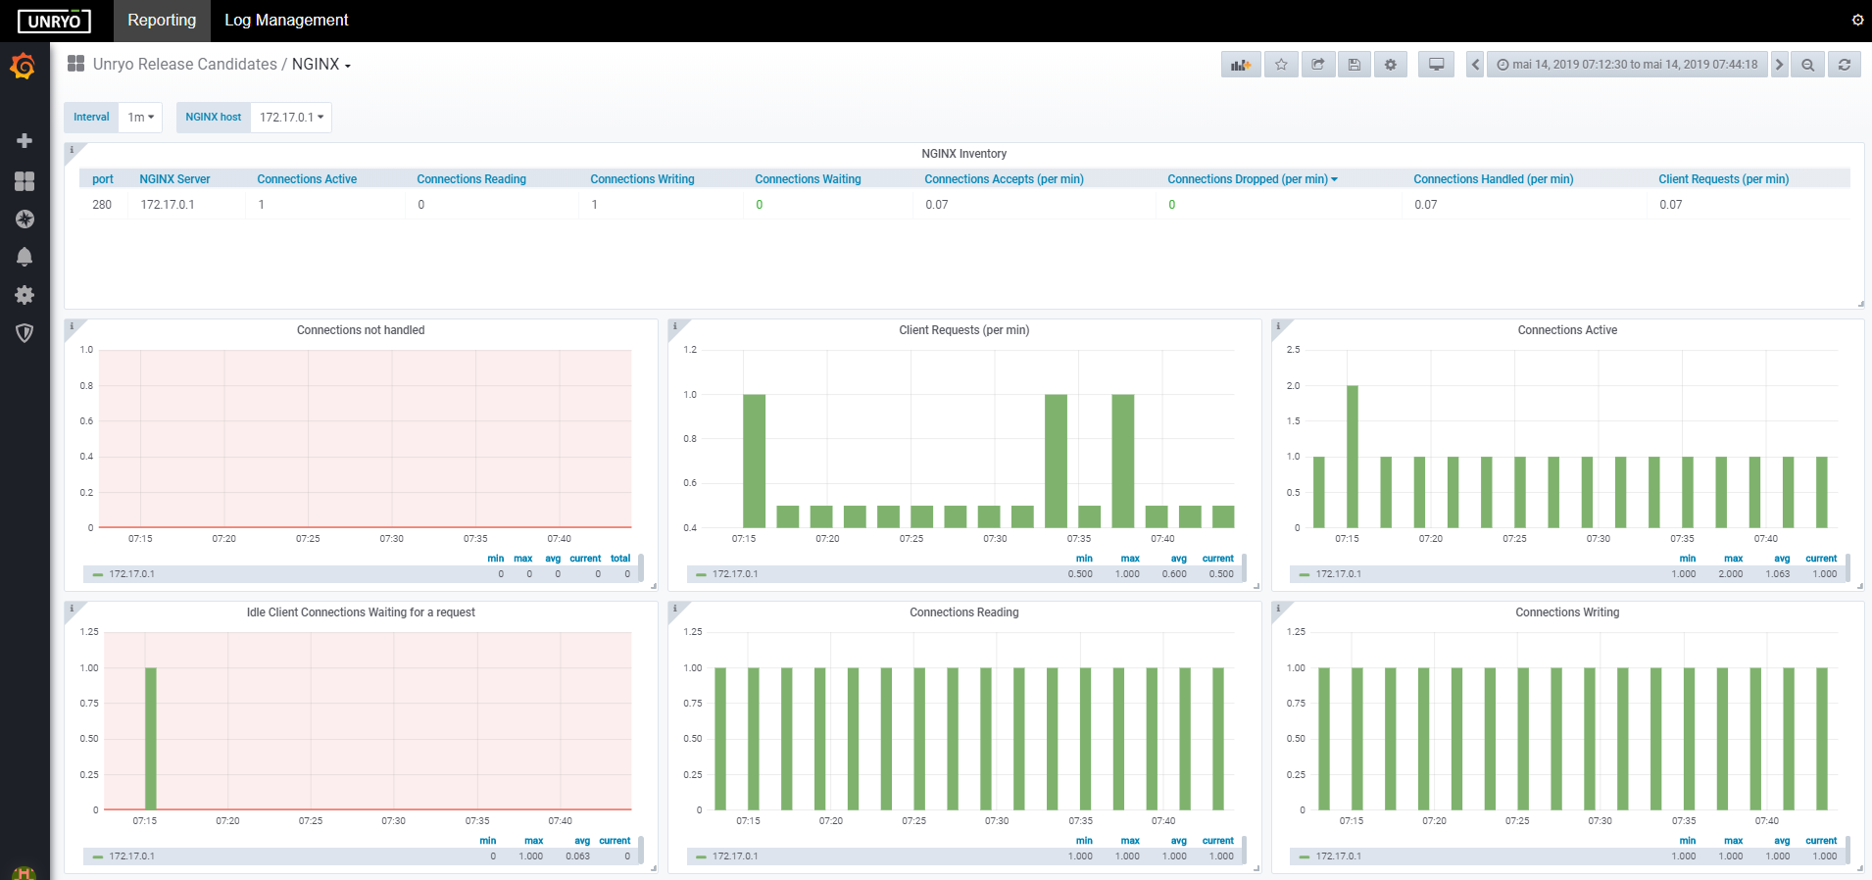Open the Explore compass icon in sidebar
1872x880 pixels.
coord(25,220)
